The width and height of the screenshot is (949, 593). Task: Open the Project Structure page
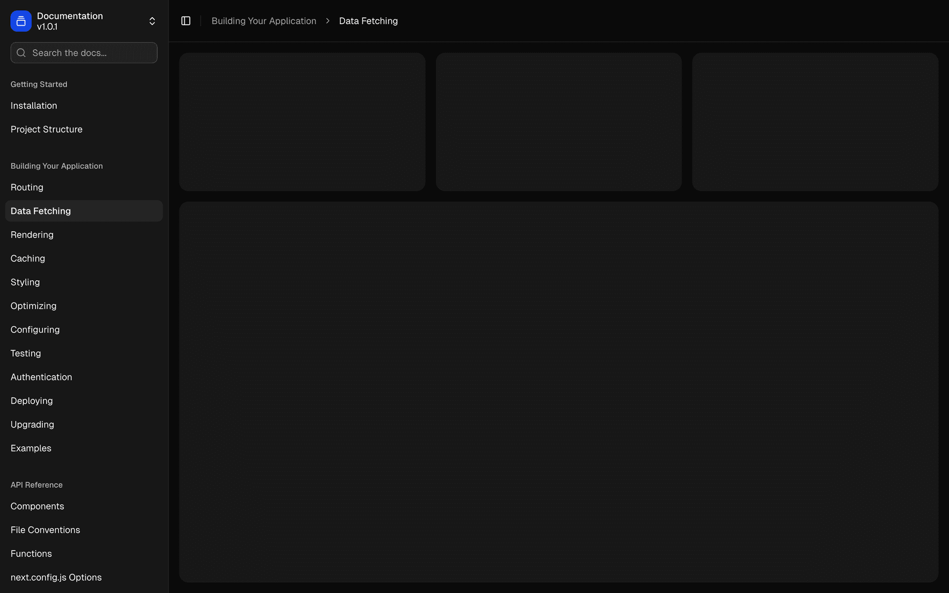tap(46, 129)
